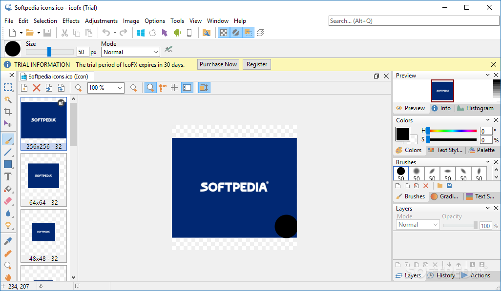This screenshot has height=291, width=501.
Task: Click the Apple icon toolbar button
Action: 153,33
